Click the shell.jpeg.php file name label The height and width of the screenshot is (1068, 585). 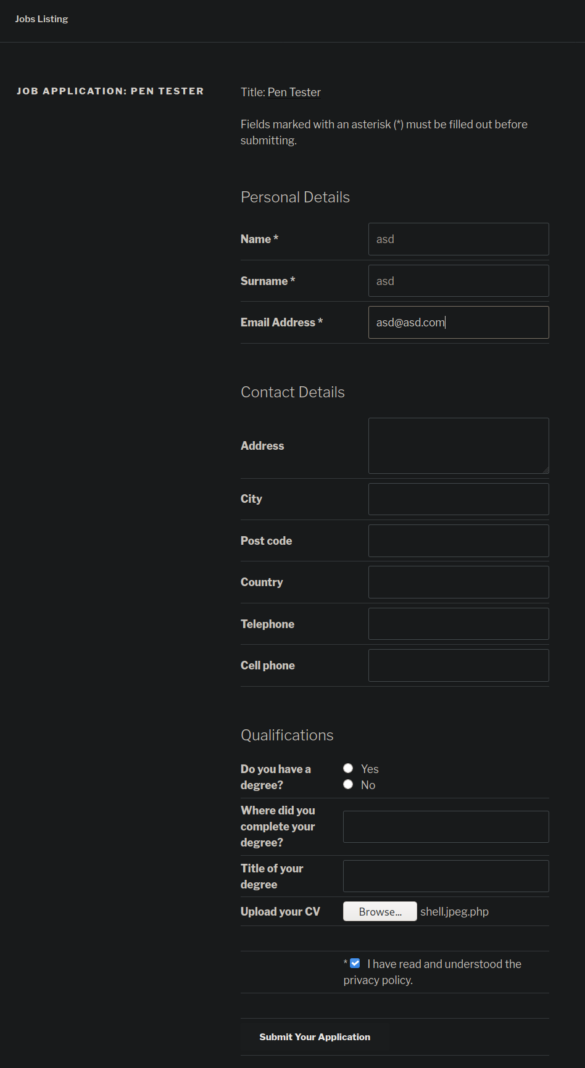454,911
